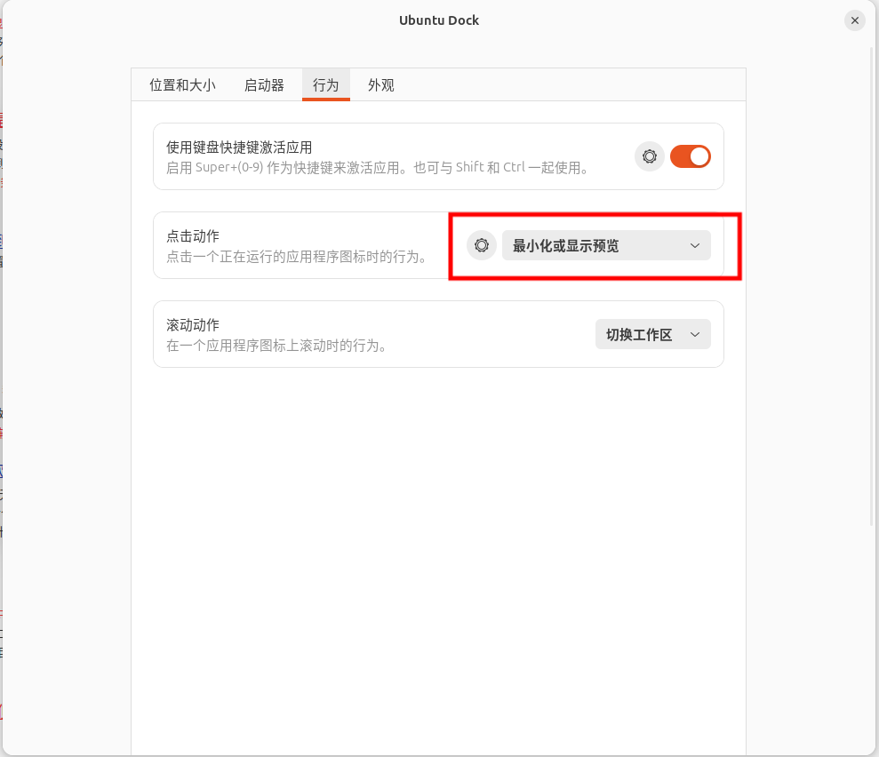Image resolution: width=879 pixels, height=757 pixels.
Task: Select the 行为 tab
Action: point(325,85)
